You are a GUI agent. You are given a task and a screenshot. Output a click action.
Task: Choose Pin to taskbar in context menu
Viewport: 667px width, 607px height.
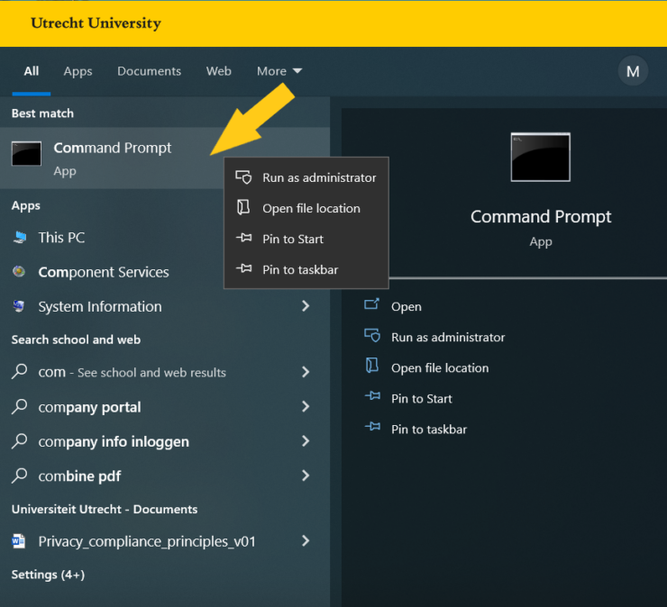pyautogui.click(x=306, y=269)
